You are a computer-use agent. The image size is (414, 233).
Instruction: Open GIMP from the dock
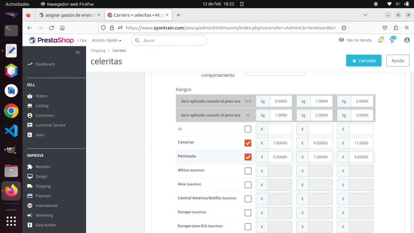click(x=11, y=151)
